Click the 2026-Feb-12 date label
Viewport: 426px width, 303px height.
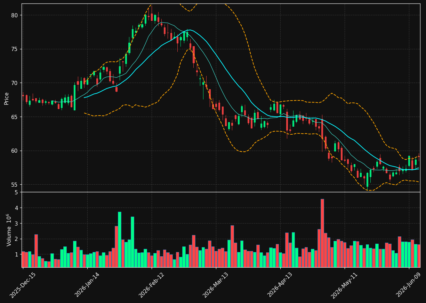point(151,285)
